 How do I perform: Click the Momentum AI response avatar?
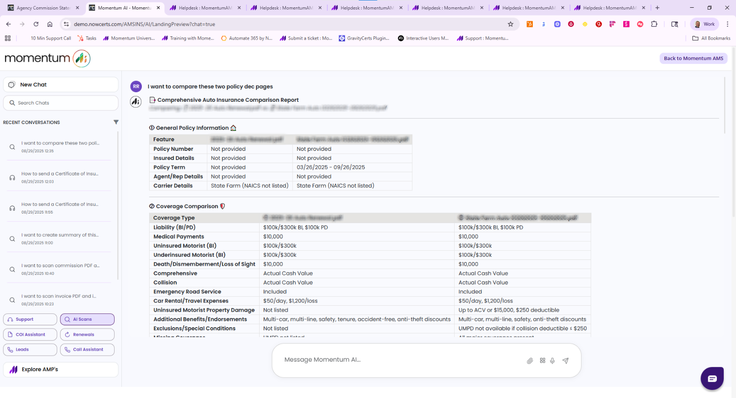(136, 102)
